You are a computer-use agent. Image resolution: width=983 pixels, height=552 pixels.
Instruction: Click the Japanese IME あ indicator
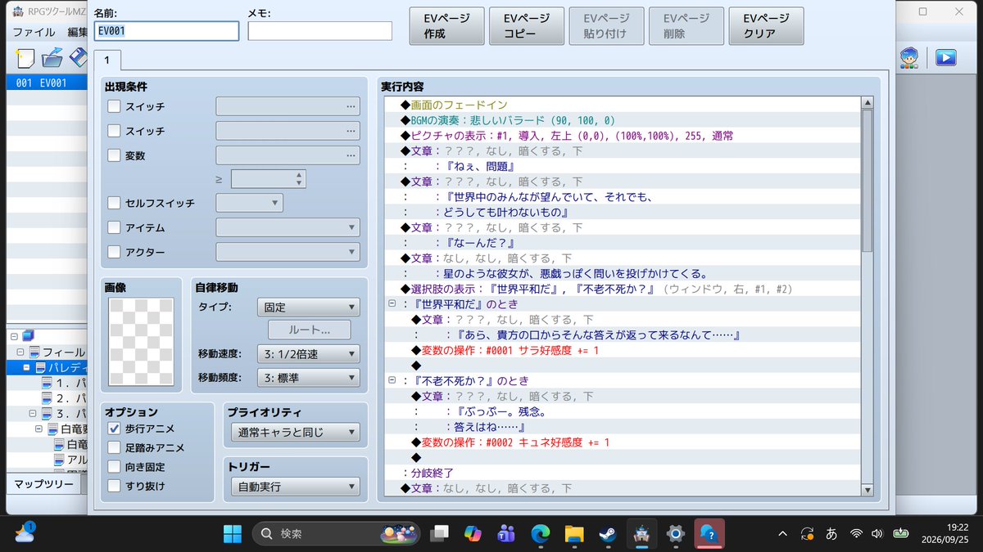point(831,533)
